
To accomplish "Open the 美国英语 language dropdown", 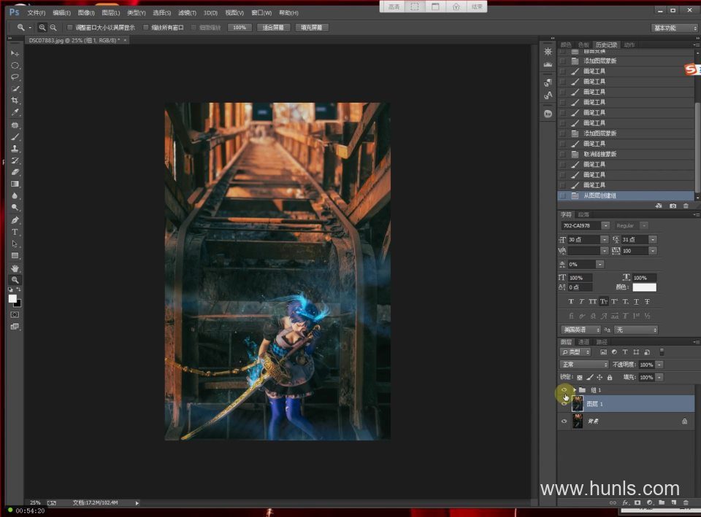I will tap(581, 330).
